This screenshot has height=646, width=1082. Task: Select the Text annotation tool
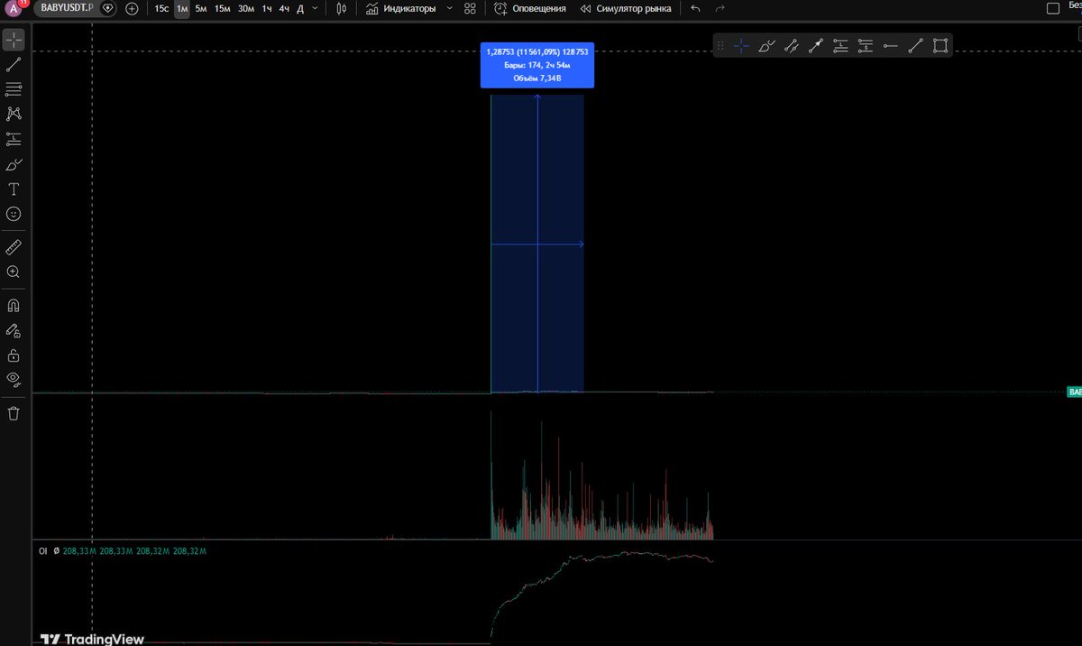click(14, 189)
